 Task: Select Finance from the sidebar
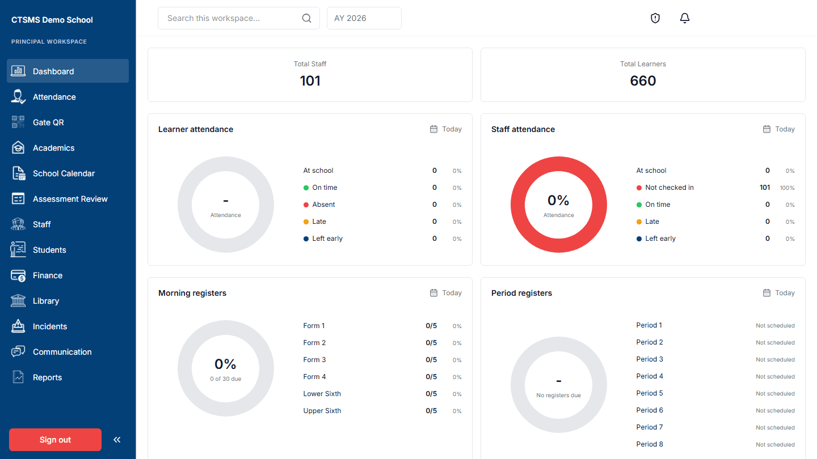click(68, 275)
